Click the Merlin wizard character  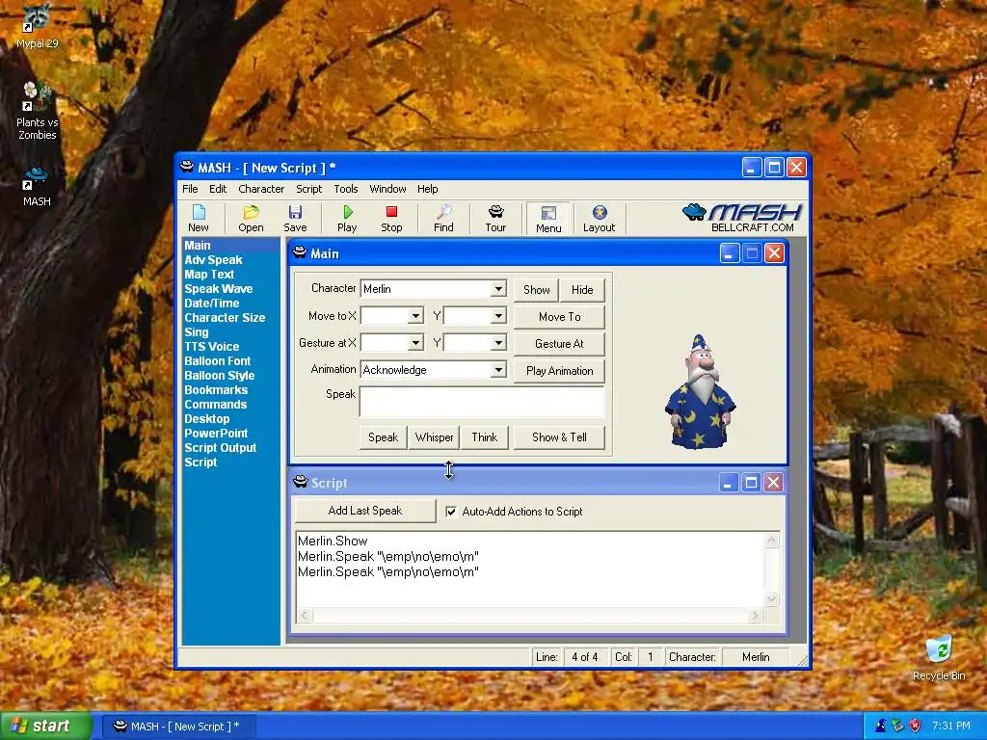700,392
